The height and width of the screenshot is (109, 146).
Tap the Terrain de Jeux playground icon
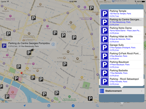[69, 96]
